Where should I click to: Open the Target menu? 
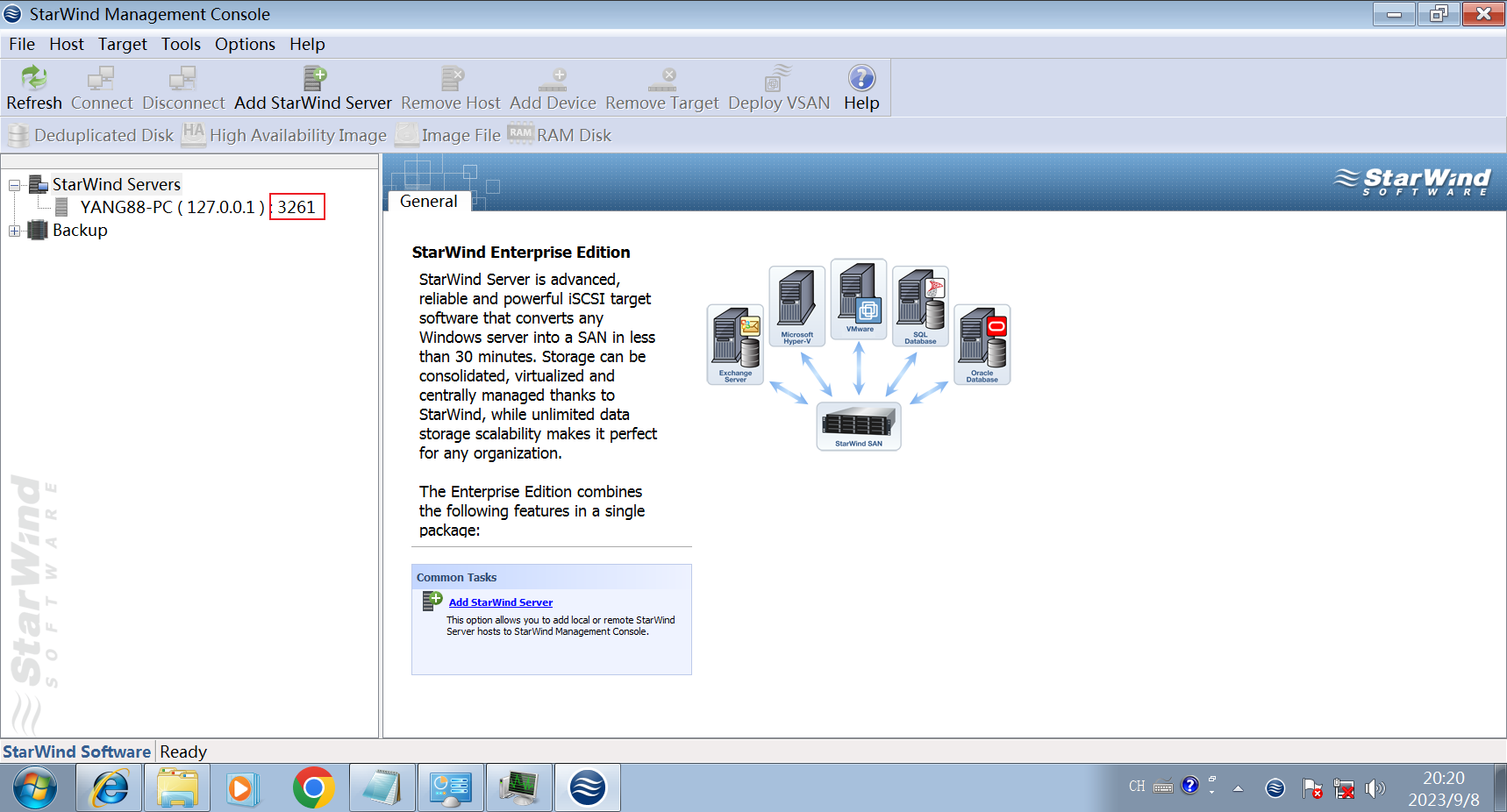122,44
